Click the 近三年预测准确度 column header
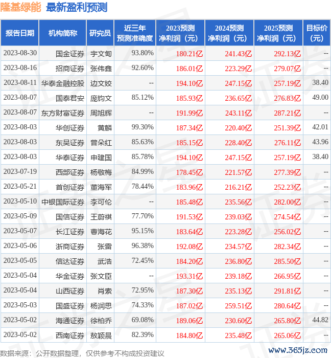331x358 pixels. click(135, 33)
